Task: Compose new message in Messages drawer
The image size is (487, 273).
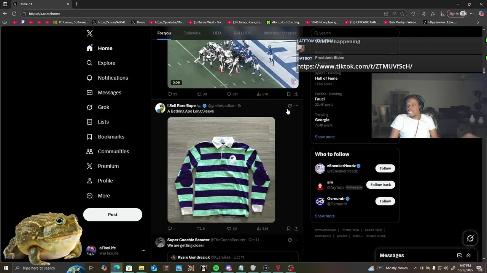Action: (459, 256)
